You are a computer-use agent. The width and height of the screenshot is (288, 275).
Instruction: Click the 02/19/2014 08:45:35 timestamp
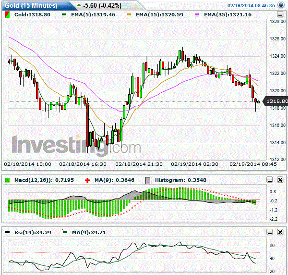click(251, 5)
